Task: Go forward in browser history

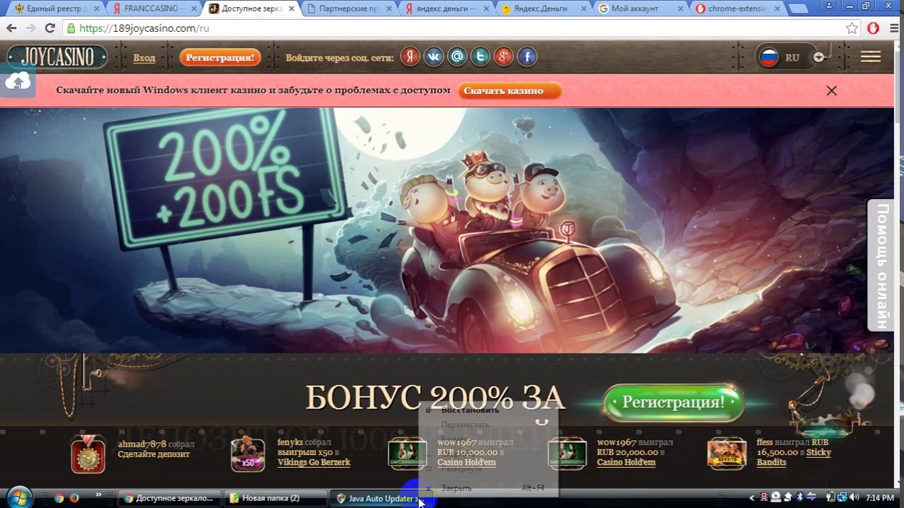Action: [x=30, y=28]
